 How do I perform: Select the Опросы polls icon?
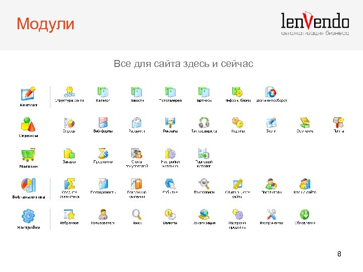tap(69, 122)
